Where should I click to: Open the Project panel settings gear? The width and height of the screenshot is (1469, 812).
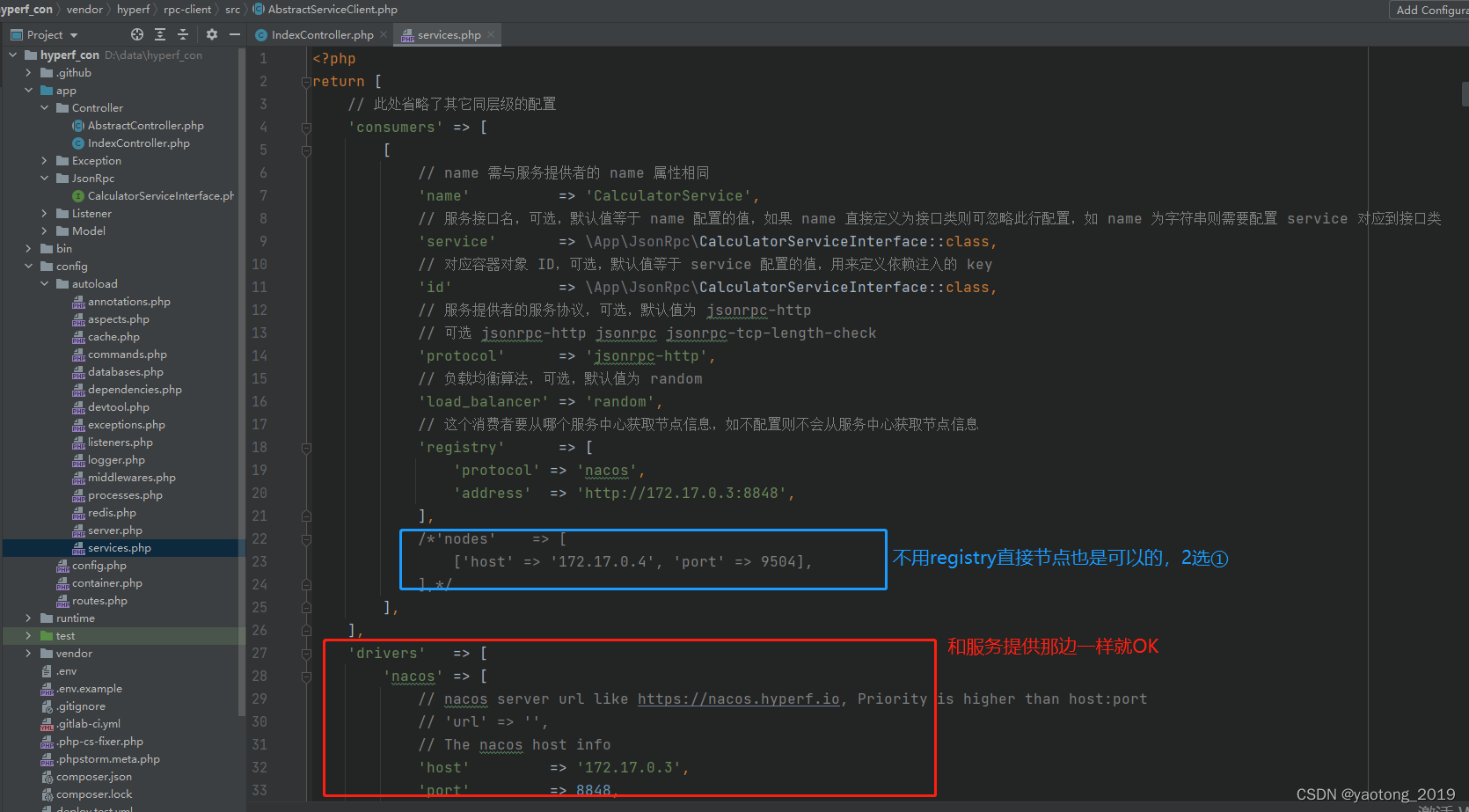coord(210,34)
